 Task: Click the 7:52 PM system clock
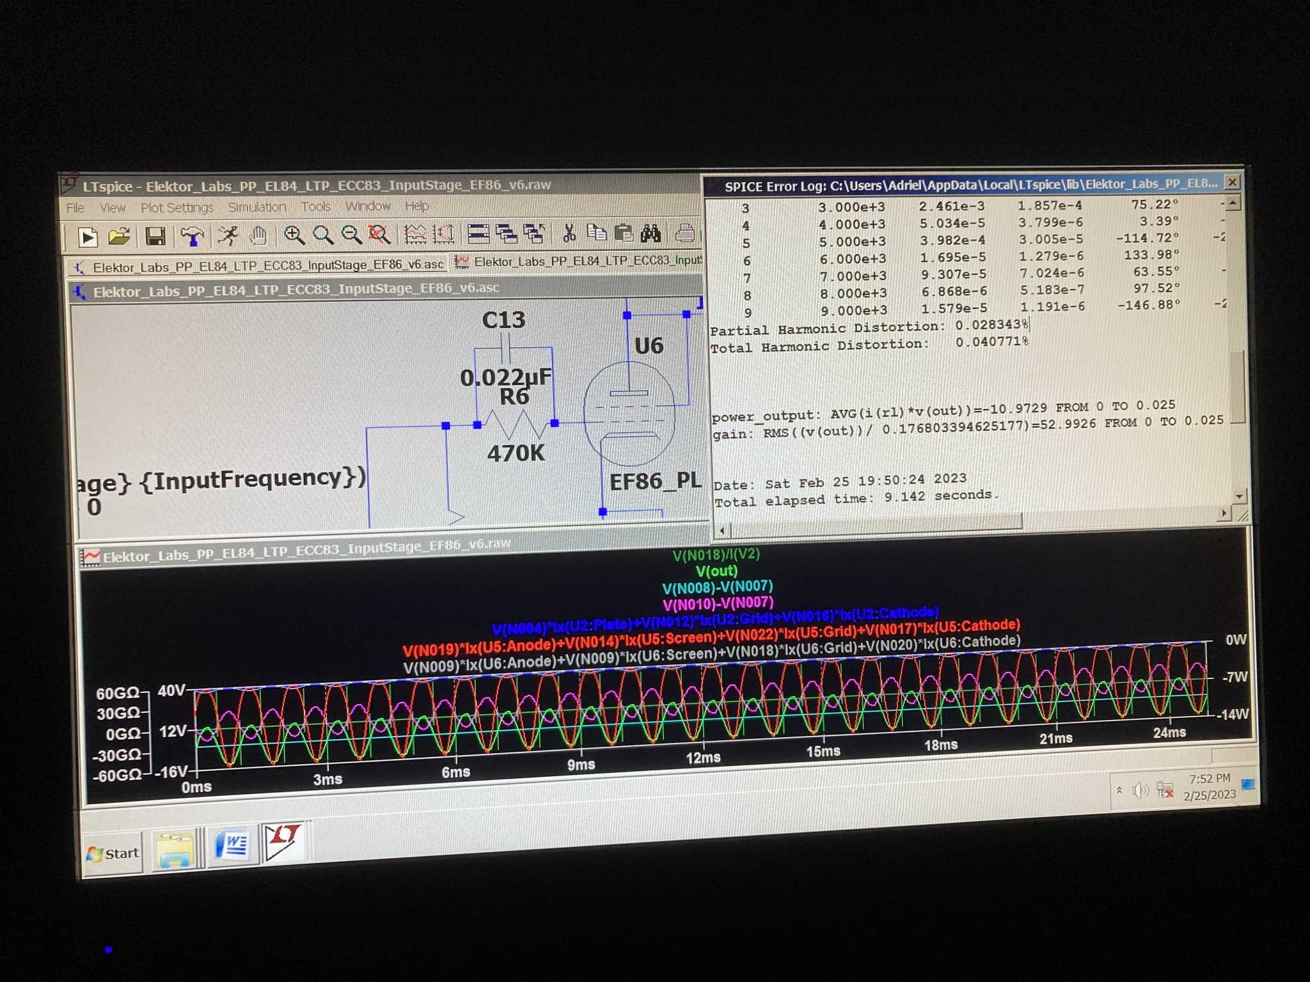tap(1210, 779)
